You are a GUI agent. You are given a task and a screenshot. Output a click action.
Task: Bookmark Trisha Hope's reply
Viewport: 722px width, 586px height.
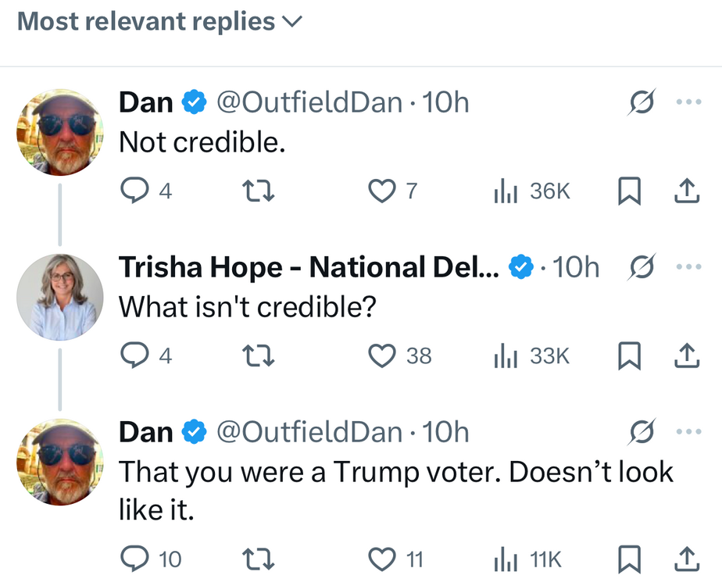click(627, 356)
